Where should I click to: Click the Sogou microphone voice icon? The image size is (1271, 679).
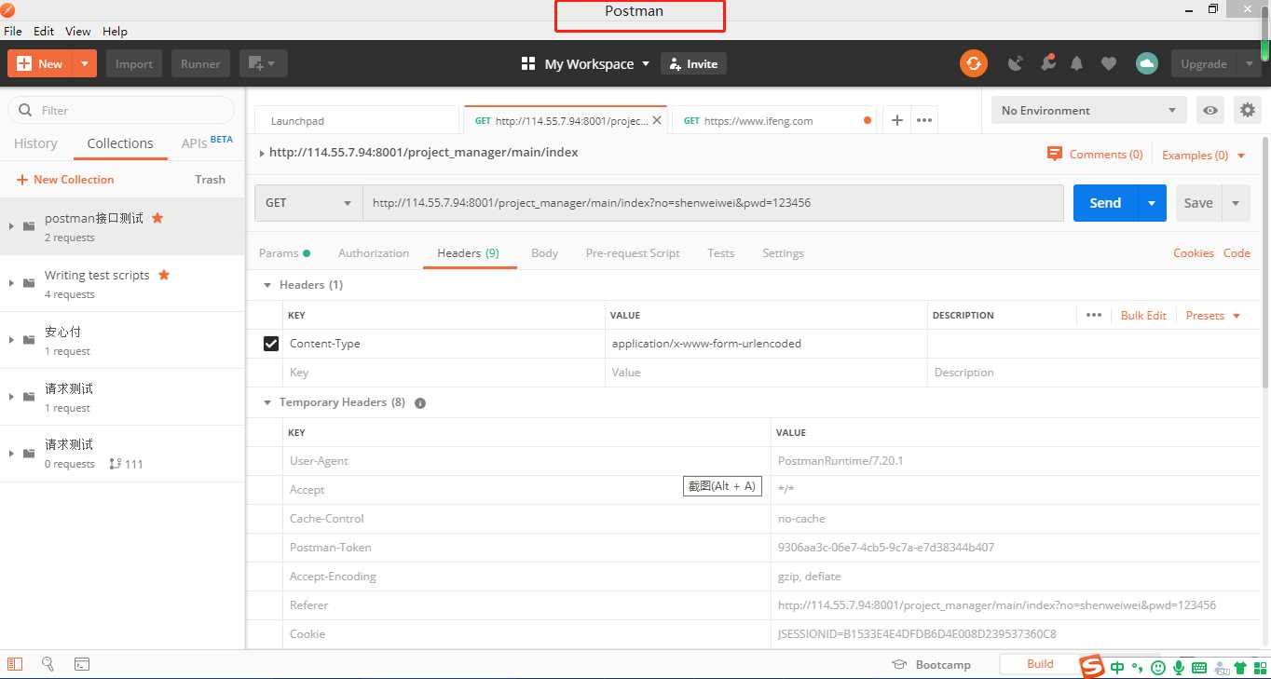(x=1179, y=667)
